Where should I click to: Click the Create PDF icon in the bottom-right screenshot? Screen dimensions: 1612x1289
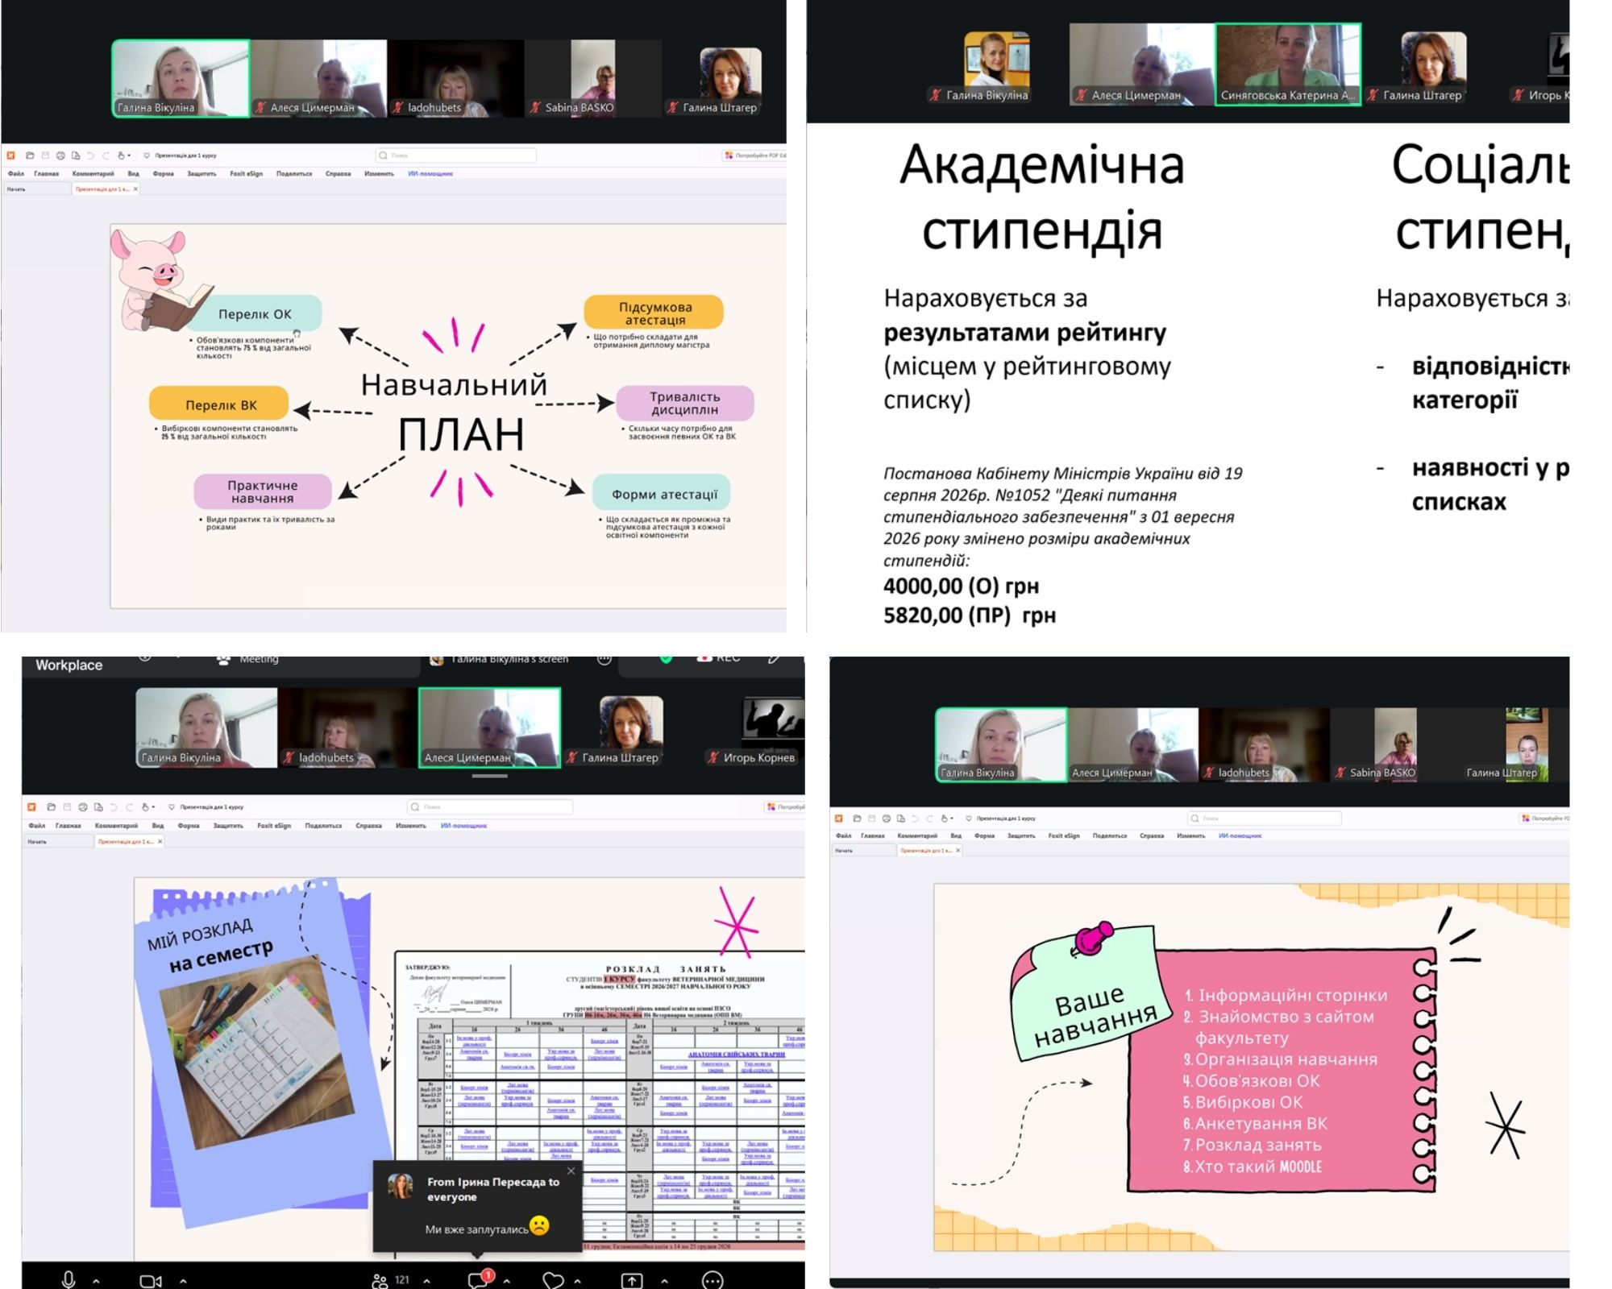click(900, 818)
